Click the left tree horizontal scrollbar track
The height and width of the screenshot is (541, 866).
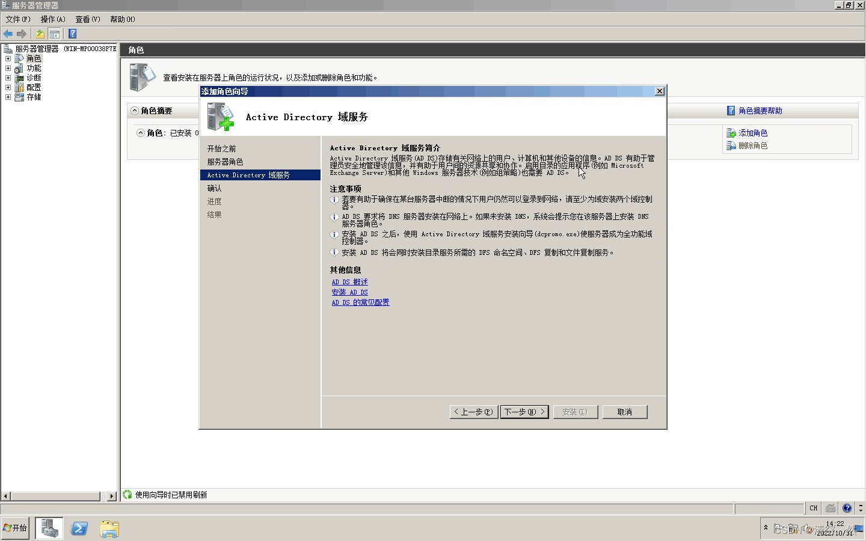click(55, 496)
